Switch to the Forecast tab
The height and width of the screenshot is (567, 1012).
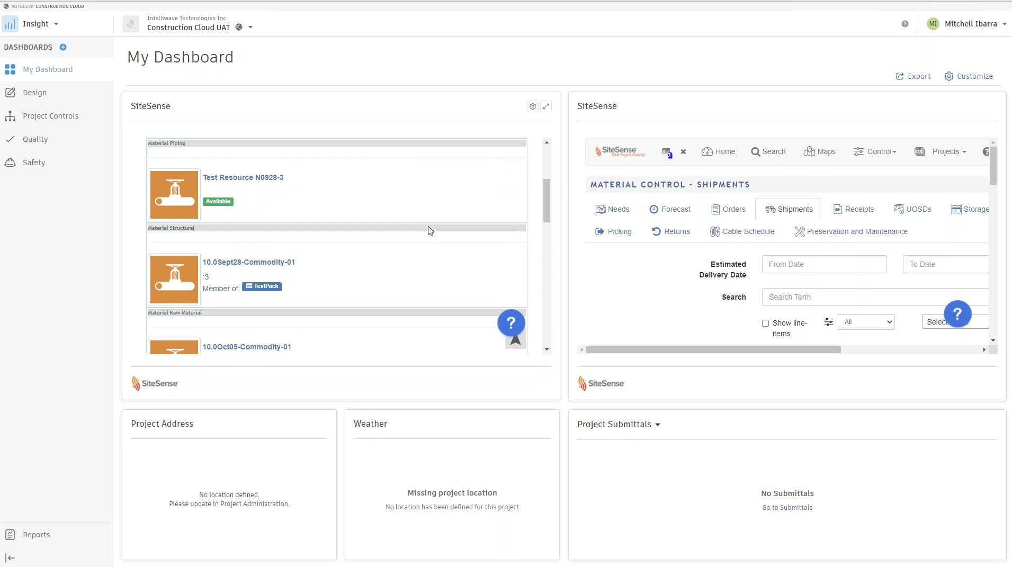(670, 209)
